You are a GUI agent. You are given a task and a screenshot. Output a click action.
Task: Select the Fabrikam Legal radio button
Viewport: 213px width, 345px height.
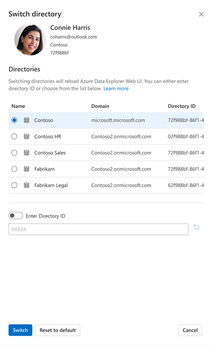[x=14, y=185]
